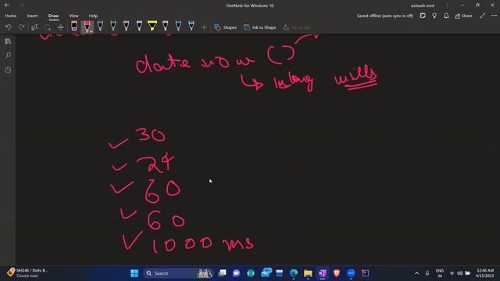This screenshot has width=500, height=281.
Task: Open the Windows Start menu
Action: (x=134, y=273)
